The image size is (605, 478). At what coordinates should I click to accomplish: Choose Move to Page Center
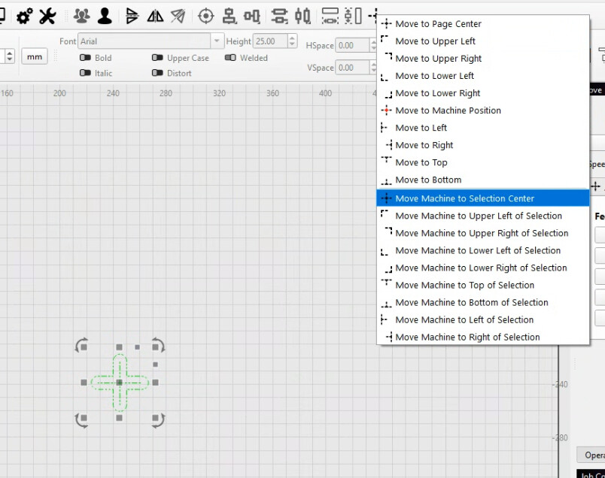[438, 24]
